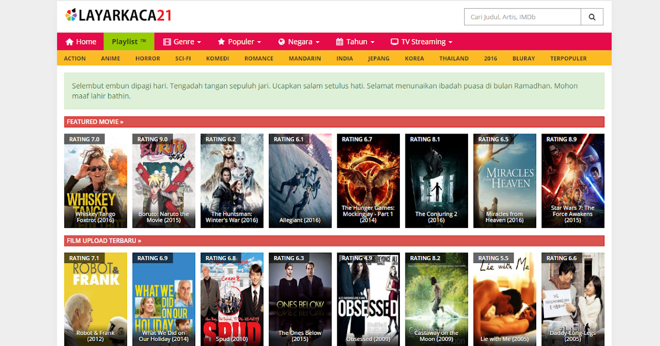Click the RATING 9.0 badge on Boruto
This screenshot has width=660, height=346.
pos(152,139)
